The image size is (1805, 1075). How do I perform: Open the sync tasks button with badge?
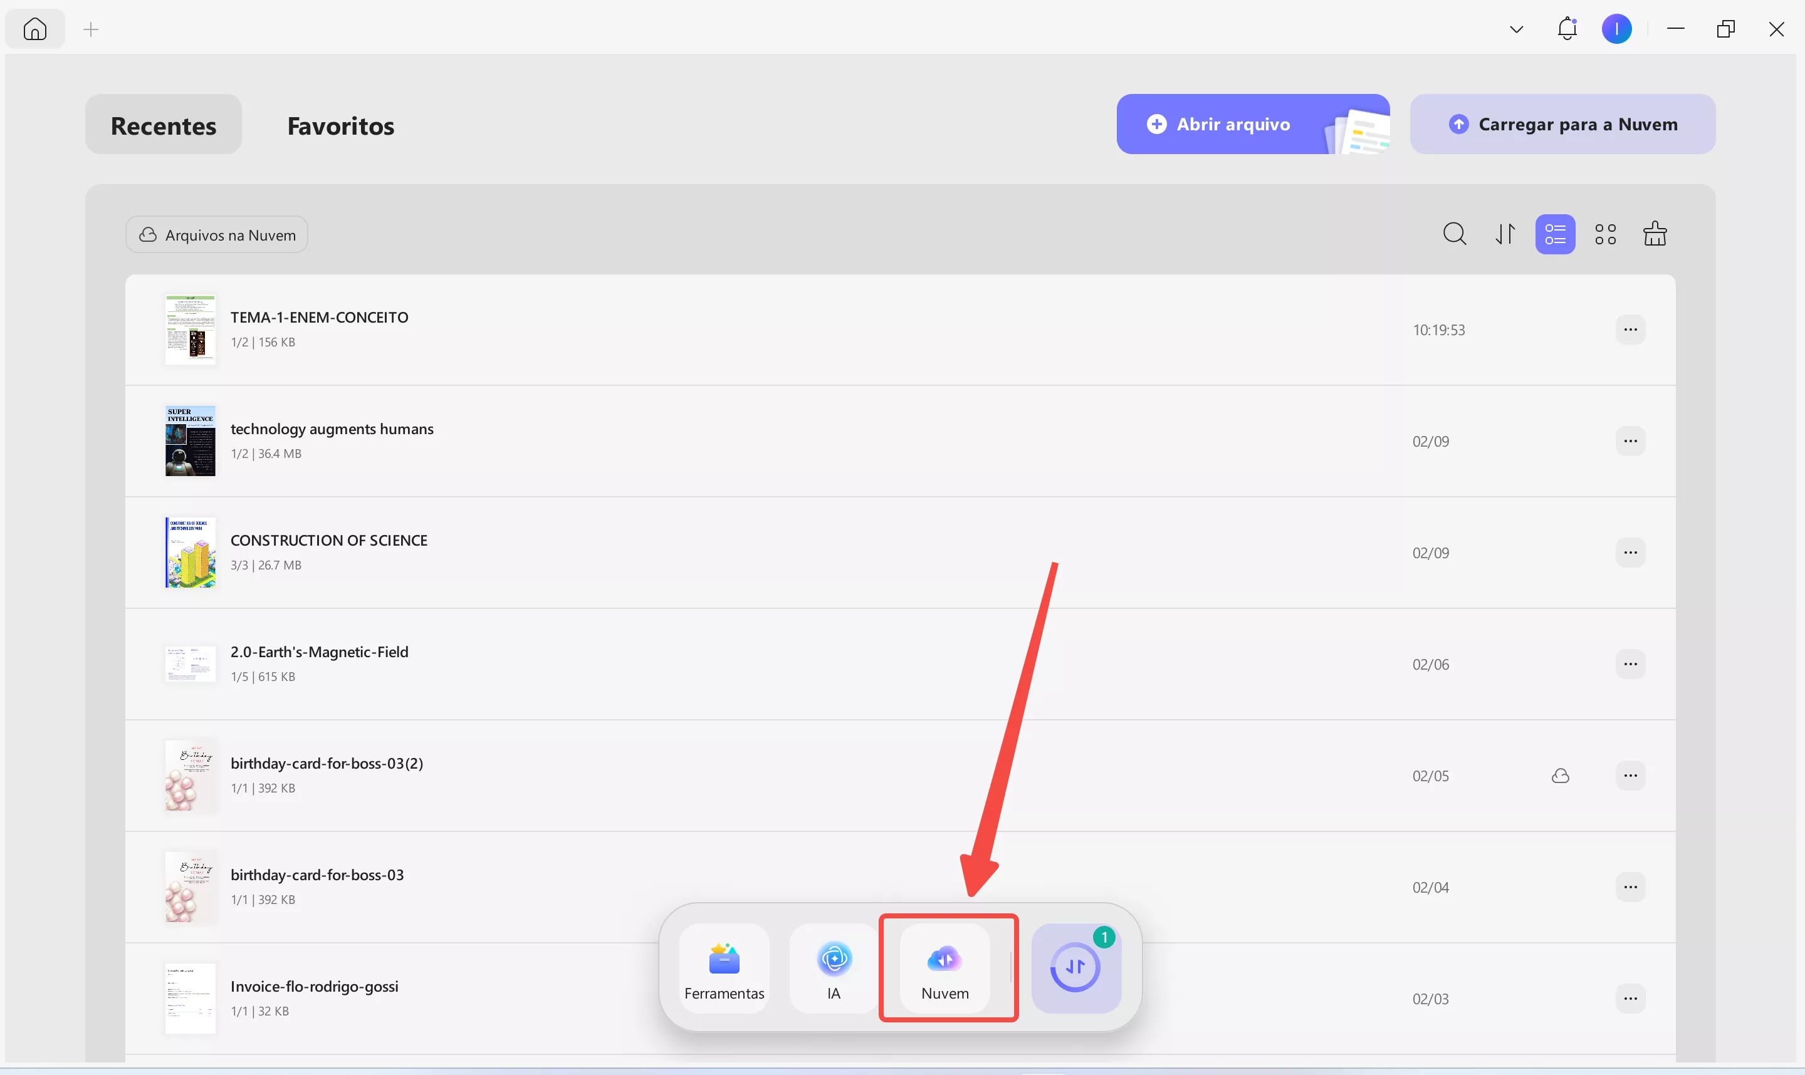1075,968
